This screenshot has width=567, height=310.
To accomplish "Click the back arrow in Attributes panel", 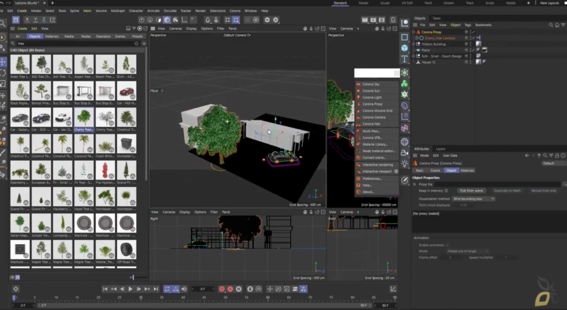I will (527, 156).
